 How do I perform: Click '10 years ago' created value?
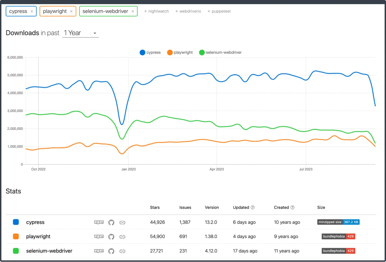coord(287,222)
